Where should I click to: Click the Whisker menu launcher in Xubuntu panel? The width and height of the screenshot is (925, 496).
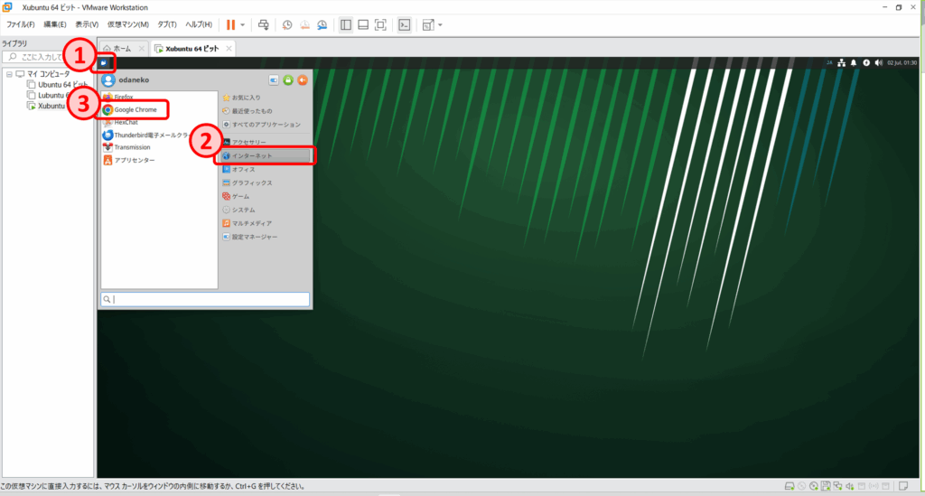(105, 62)
